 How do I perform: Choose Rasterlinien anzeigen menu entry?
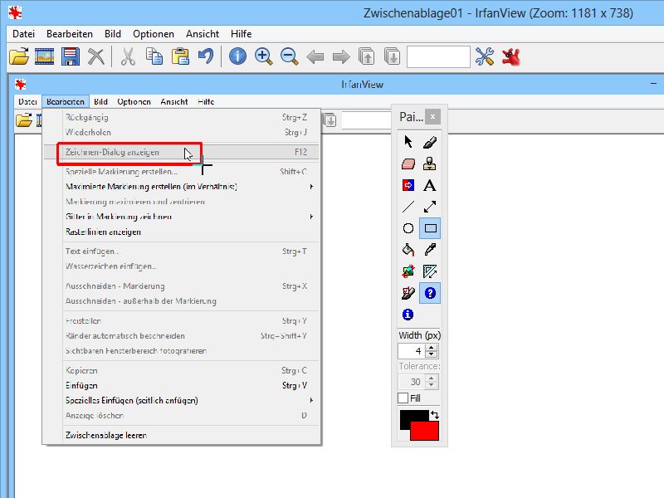click(x=181, y=232)
